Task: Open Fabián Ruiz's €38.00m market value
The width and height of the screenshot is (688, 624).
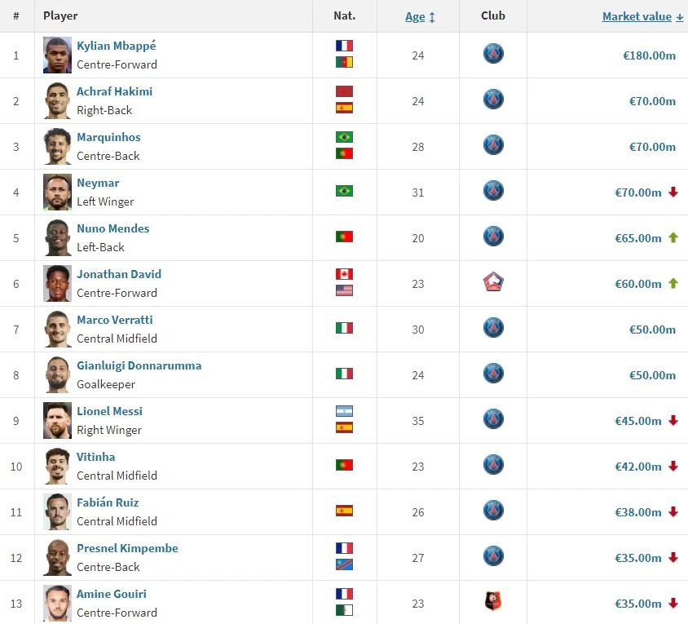Action: [x=637, y=512]
